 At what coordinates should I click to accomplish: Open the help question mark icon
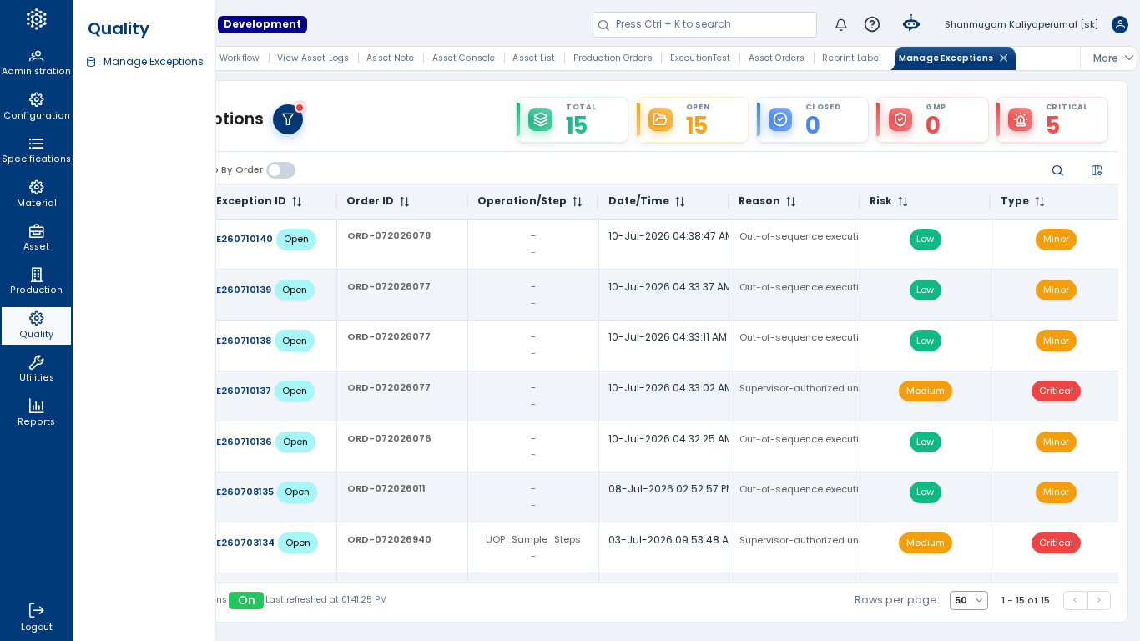click(872, 25)
